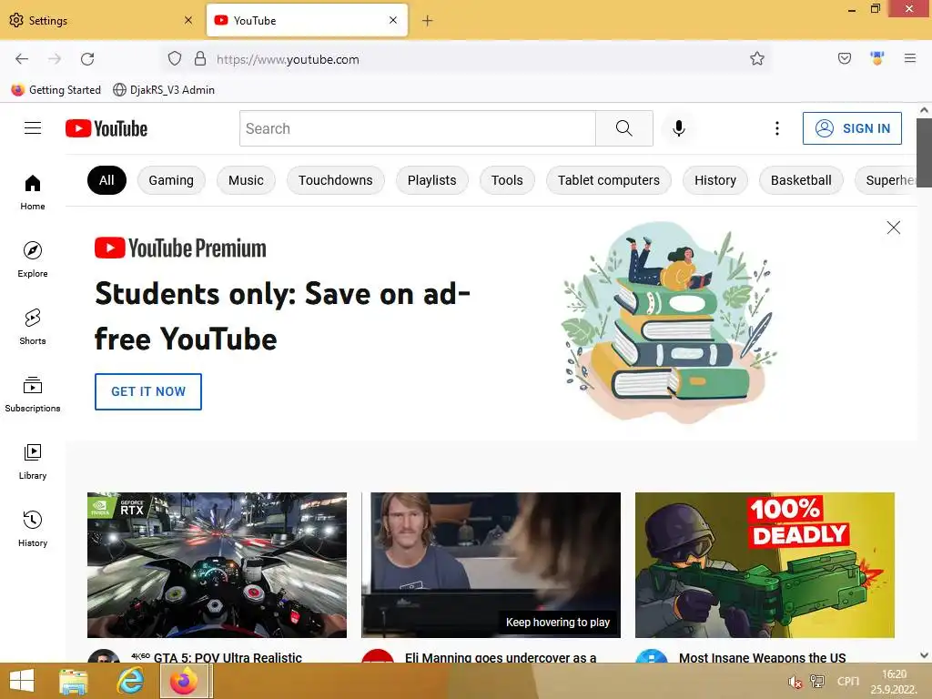The image size is (932, 699).
Task: Click the scrollbar down arrow
Action: 924,655
